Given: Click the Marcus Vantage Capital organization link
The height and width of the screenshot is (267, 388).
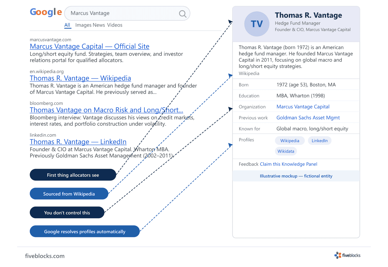Looking at the screenshot, I should point(303,107).
